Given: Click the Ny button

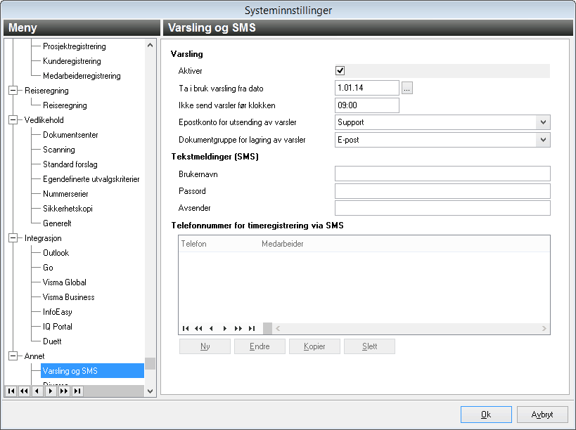Looking at the screenshot, I should [x=205, y=346].
